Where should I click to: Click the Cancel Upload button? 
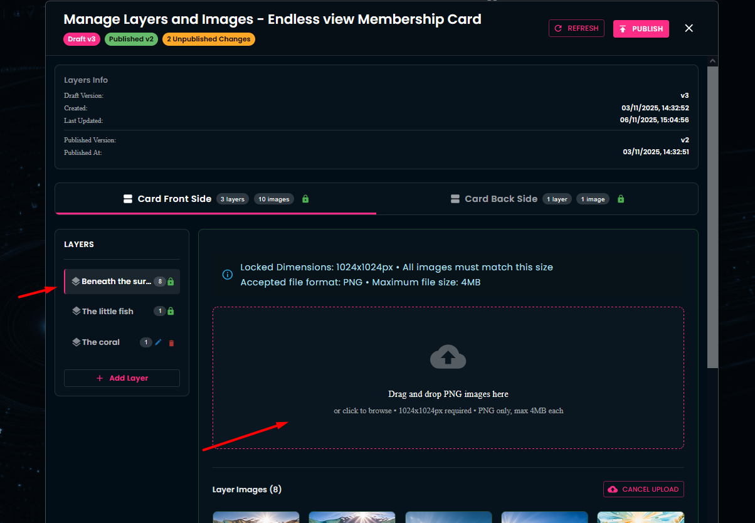coord(643,489)
